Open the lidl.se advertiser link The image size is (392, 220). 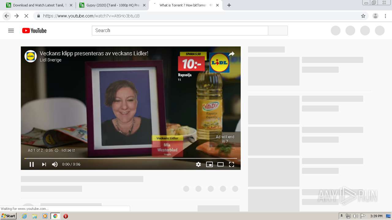tap(68, 150)
